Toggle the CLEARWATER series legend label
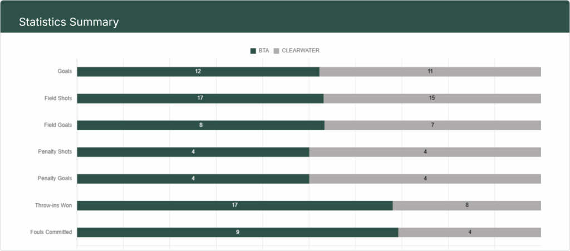Viewport: 570px width, 251px height. (301, 51)
